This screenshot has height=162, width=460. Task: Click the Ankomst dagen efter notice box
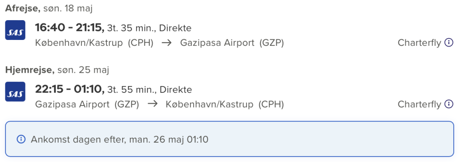230,139
